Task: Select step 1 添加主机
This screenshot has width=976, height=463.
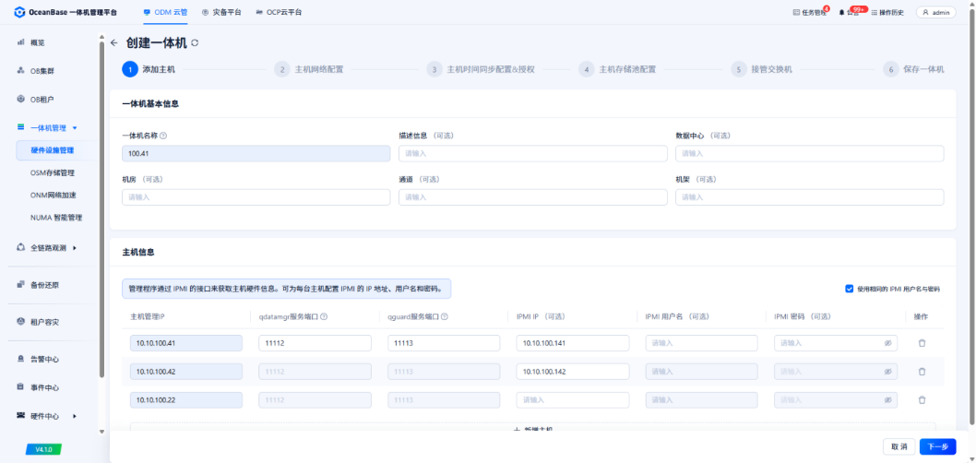Action: coord(149,69)
